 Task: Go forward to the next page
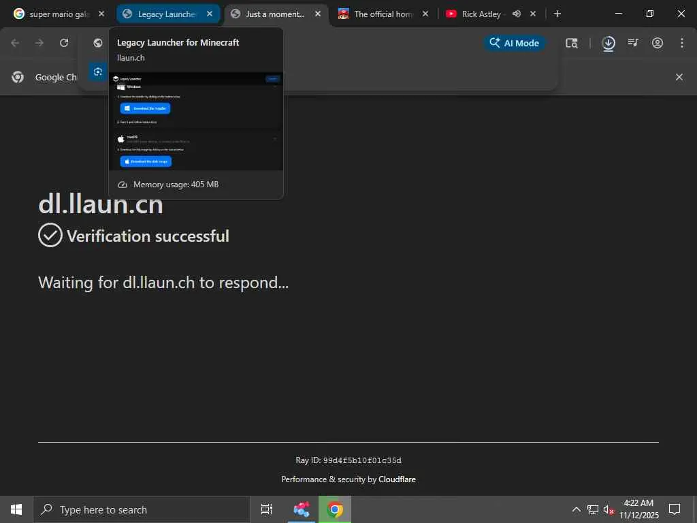click(39, 43)
